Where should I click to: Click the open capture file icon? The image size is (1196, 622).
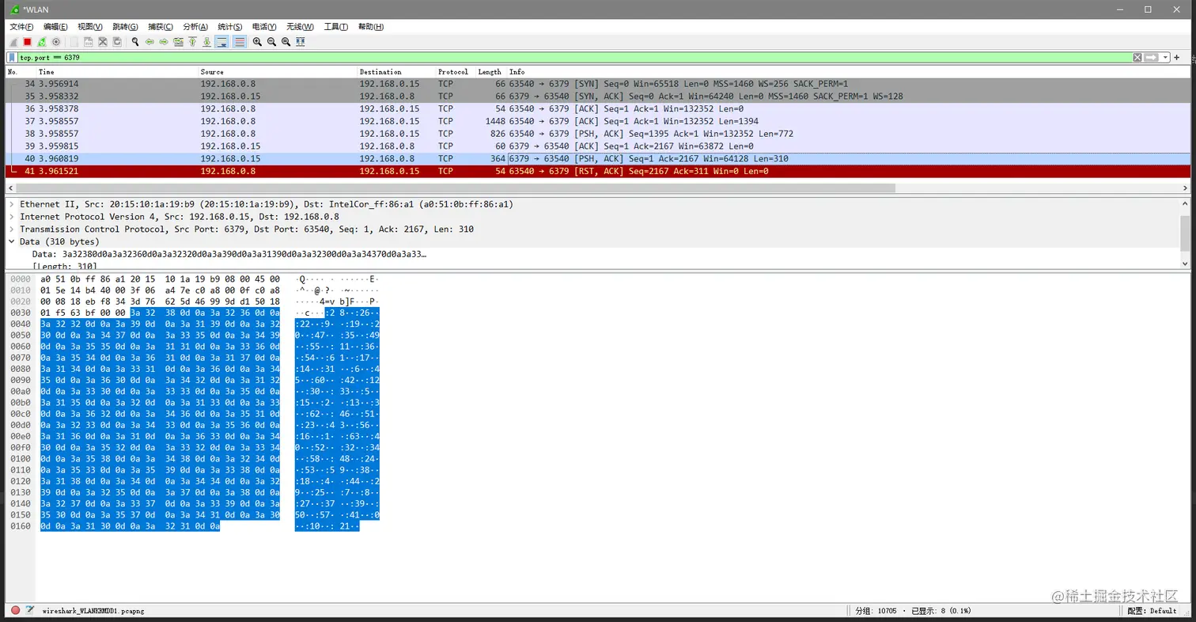point(74,42)
